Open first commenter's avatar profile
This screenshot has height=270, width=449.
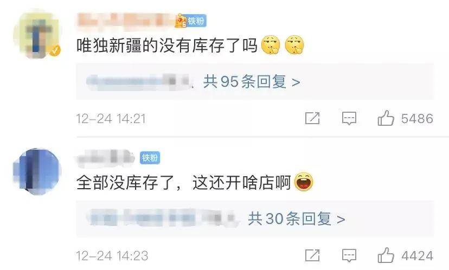point(37,35)
